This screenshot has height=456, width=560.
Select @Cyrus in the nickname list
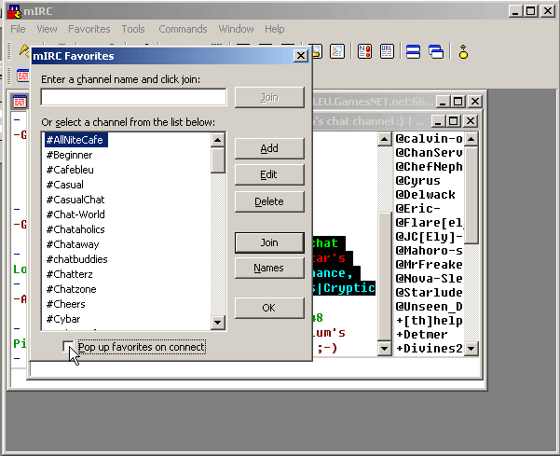pos(417,181)
